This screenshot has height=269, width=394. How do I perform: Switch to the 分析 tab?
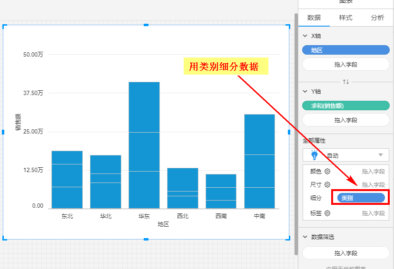pos(377,18)
